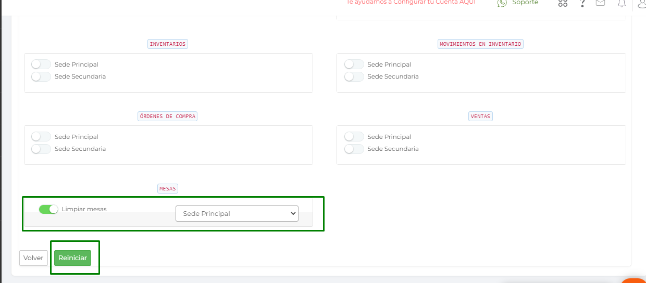Image resolution: width=646 pixels, height=283 pixels.
Task: Click the question mark help icon
Action: pos(582,3)
